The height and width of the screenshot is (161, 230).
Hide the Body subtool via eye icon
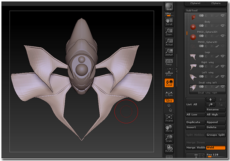pos(223,15)
